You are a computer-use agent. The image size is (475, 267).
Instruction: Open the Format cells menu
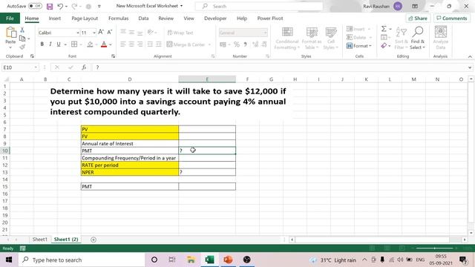point(359,46)
